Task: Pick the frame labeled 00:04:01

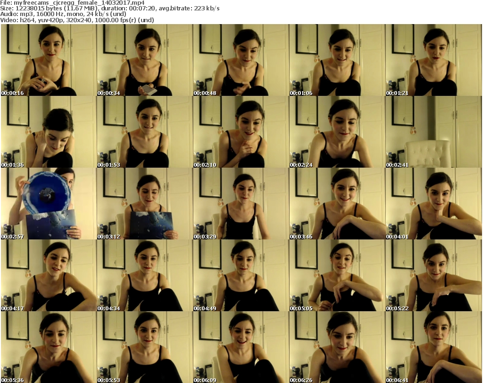Action: pyautogui.click(x=433, y=204)
